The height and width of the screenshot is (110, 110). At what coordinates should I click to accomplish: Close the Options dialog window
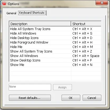tap(102, 3)
